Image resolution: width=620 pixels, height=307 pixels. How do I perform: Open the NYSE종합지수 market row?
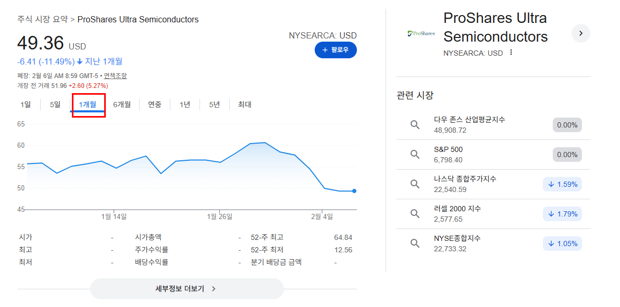pos(493,244)
